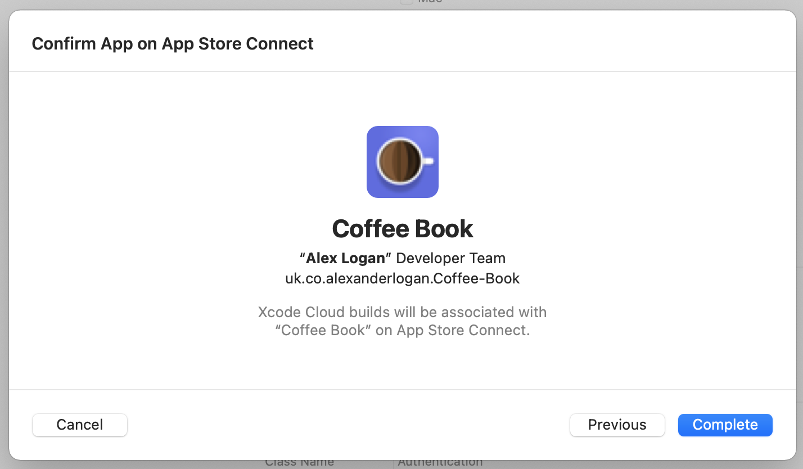Image resolution: width=803 pixels, height=469 pixels.
Task: Go back using the Previous button
Action: [x=617, y=425]
